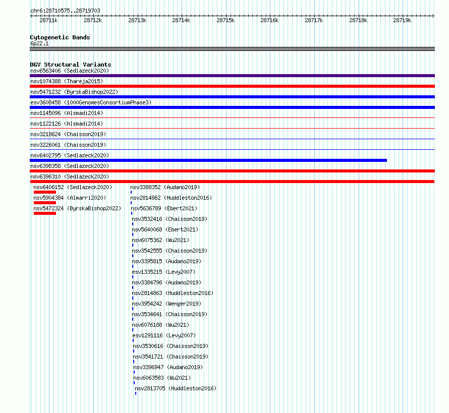Viewport: 449px width, 413px height.
Task: Click the short red nsv5472324 bar
Action: pyautogui.click(x=45, y=213)
